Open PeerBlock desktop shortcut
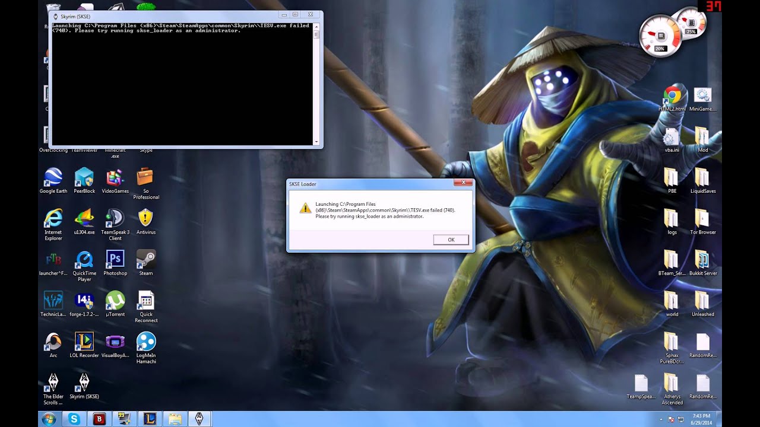 click(84, 181)
